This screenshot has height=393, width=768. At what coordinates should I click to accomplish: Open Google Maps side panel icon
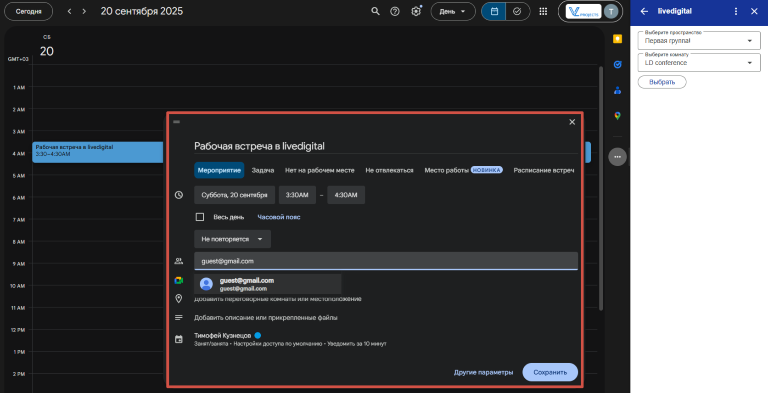click(617, 116)
